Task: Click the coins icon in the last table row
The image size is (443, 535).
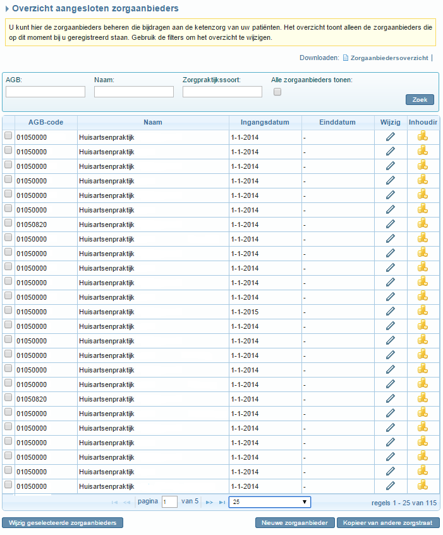Action: [423, 485]
